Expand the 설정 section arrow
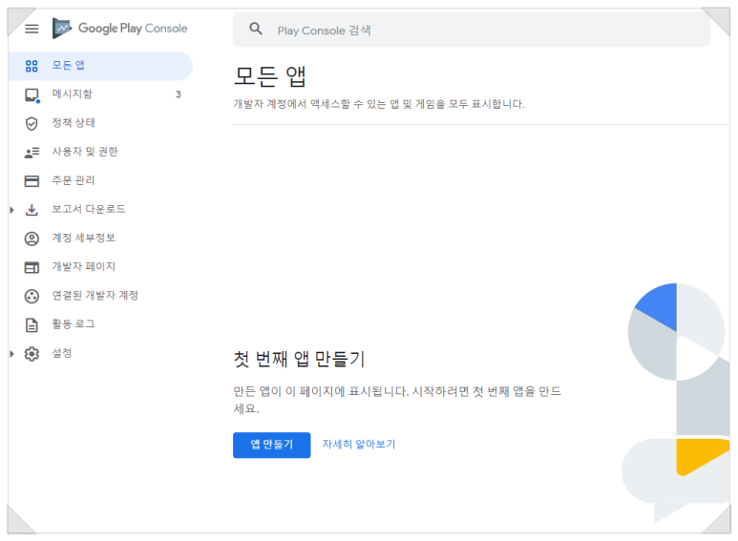This screenshot has height=541, width=738. click(x=12, y=353)
